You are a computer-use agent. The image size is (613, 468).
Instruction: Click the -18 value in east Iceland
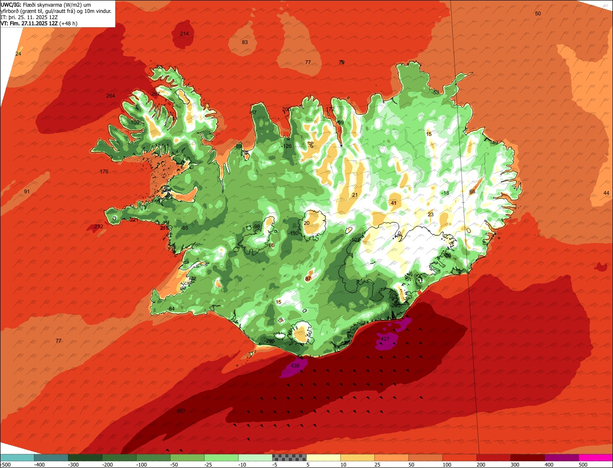445,193
